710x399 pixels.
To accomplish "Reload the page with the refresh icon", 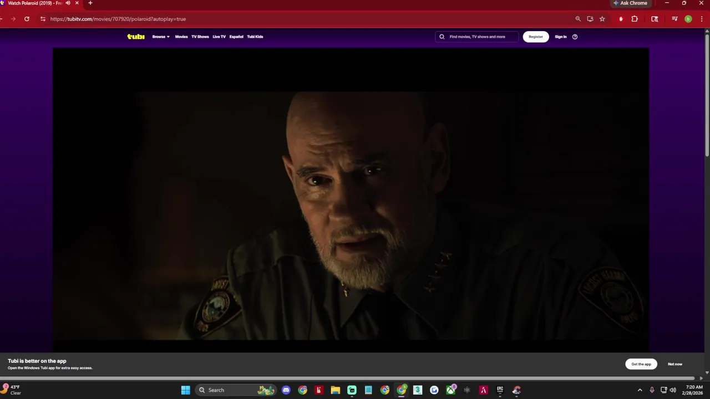I will (x=27, y=19).
